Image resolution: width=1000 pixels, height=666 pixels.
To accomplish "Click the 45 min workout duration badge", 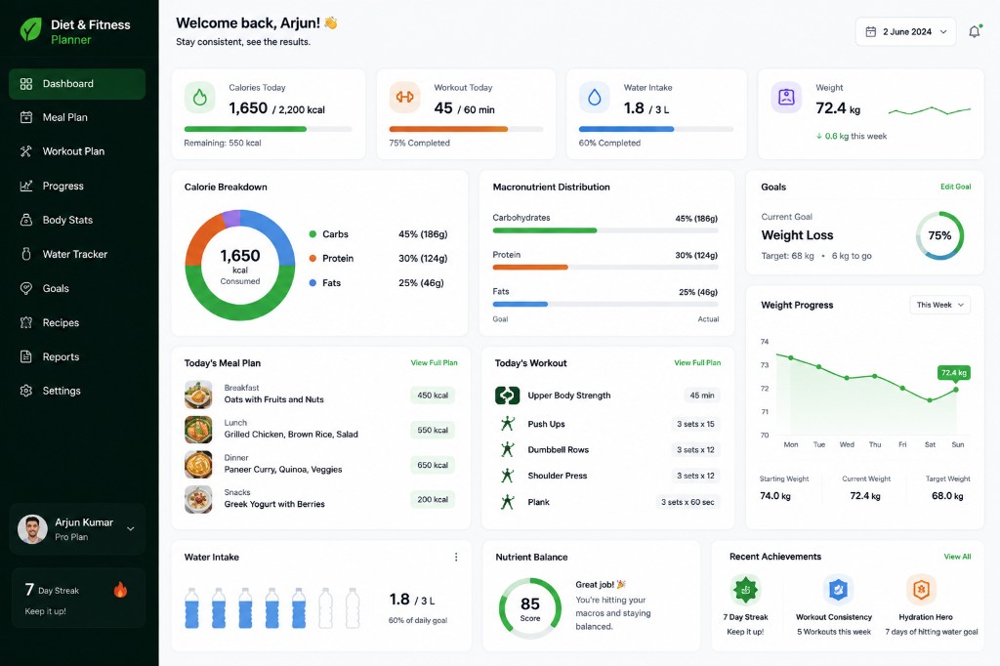I will tap(701, 395).
